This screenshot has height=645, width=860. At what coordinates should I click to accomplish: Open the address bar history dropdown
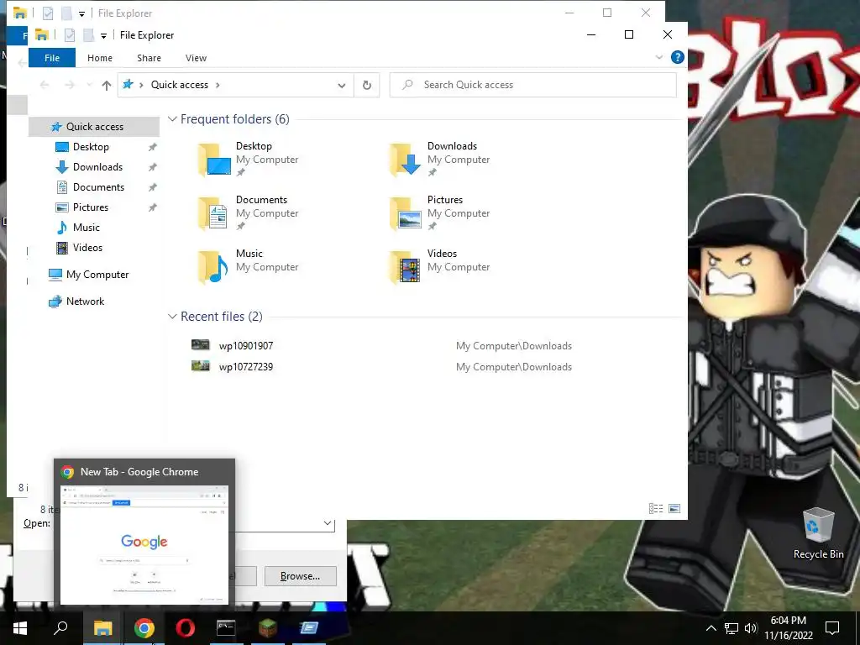tap(342, 86)
